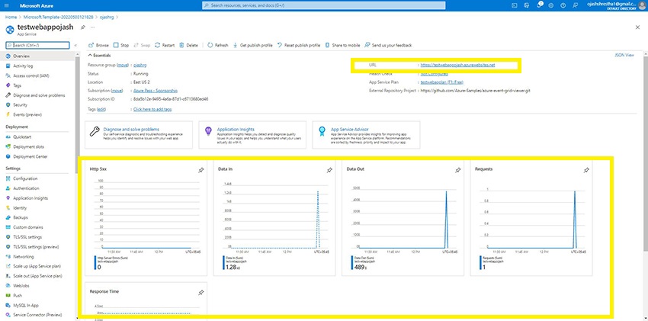Click Send us your feedback
This screenshot has width=648, height=321.
(388, 46)
